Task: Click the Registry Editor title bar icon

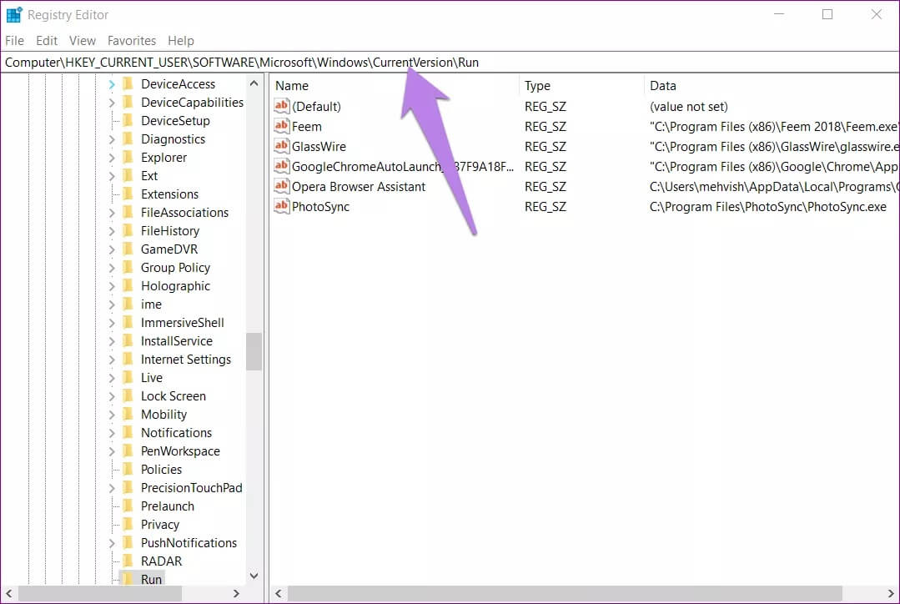Action: 14,15
